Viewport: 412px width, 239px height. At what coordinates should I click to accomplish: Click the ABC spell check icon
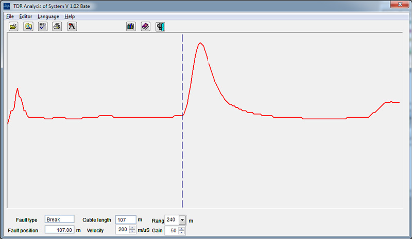(x=43, y=26)
